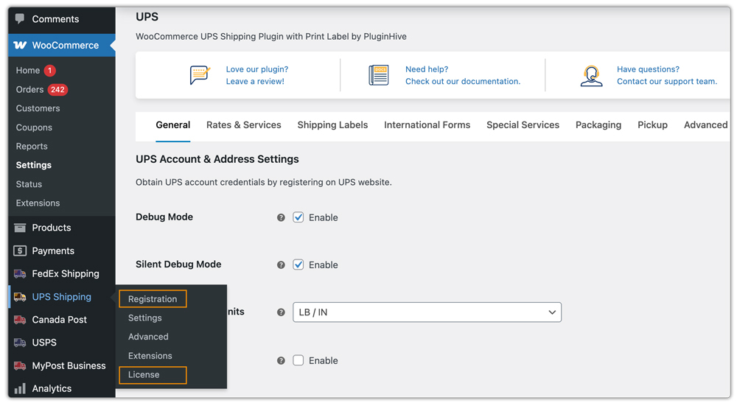
Task: Click the UPS Shipping truck icon
Action: [x=20, y=297]
